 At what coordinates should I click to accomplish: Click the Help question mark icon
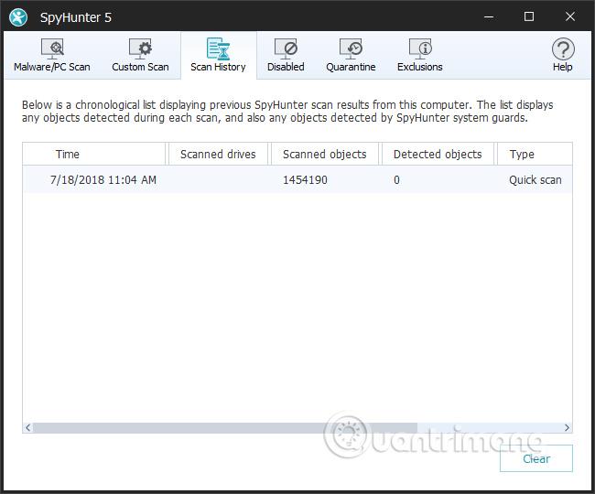pos(563,48)
